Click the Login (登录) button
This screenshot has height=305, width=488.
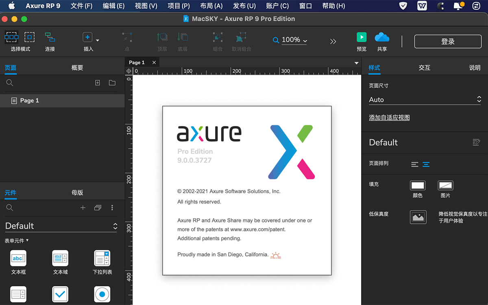[x=448, y=41]
